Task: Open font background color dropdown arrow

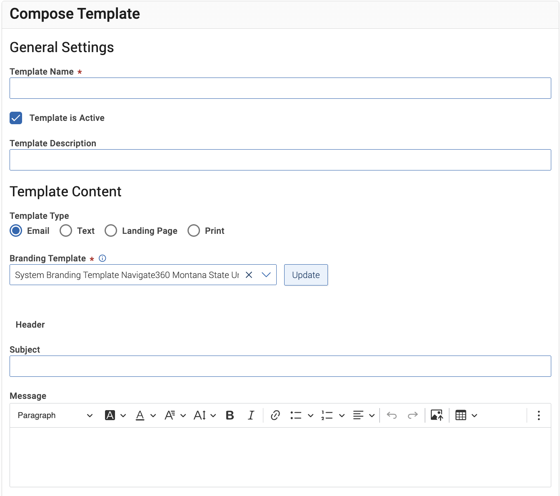Action: tap(123, 416)
